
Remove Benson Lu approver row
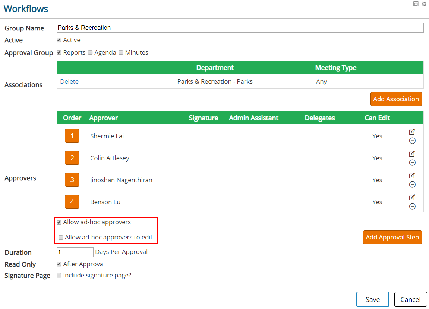tap(412, 206)
